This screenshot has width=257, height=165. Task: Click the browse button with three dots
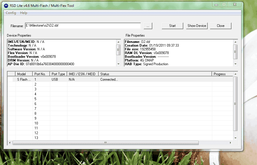coord(148,26)
